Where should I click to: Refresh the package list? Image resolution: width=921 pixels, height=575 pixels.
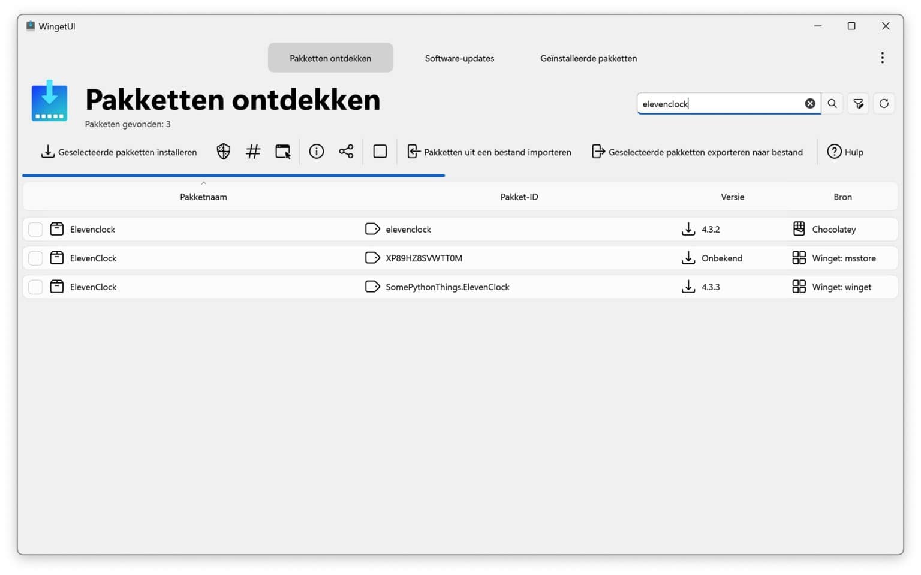[884, 103]
